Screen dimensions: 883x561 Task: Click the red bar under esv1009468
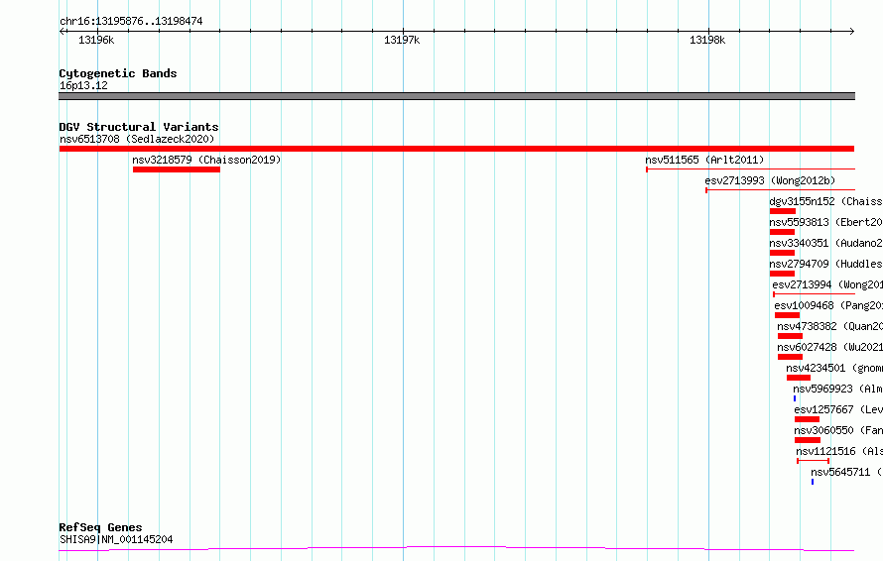(788, 315)
